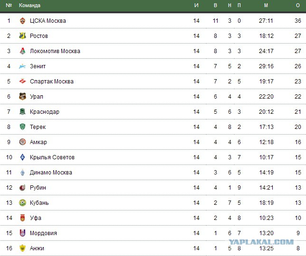The height and width of the screenshot is (256, 306).
Task: Click the Terek club emblem
Action: (x=22, y=127)
